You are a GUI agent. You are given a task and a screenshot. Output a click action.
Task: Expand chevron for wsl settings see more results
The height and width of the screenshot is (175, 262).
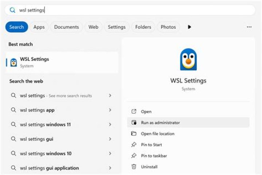pyautogui.click(x=110, y=96)
